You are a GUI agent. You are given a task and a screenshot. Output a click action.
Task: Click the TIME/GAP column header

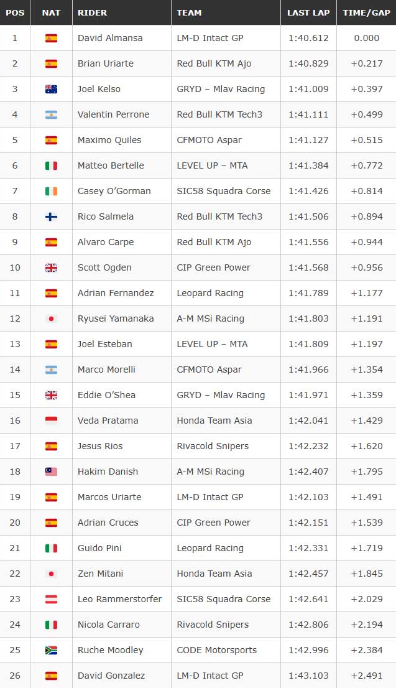tap(367, 12)
